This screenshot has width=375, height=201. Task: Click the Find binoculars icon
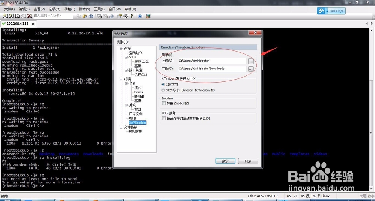click(91, 16)
